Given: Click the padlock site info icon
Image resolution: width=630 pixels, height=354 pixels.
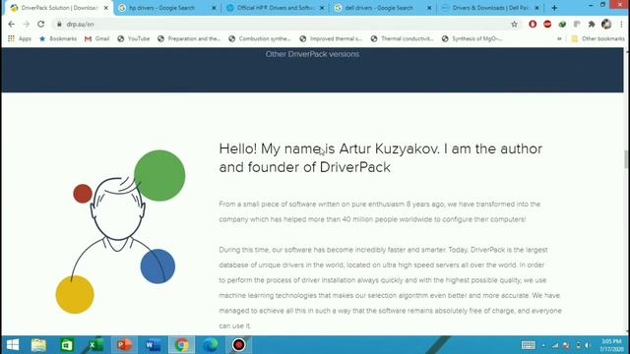Looking at the screenshot, I should 59,24.
